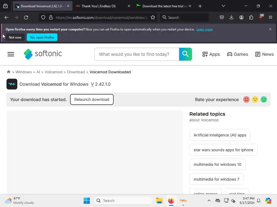Close the latest free trial tab
This screenshot has height=207, width=277.
coord(190,6)
